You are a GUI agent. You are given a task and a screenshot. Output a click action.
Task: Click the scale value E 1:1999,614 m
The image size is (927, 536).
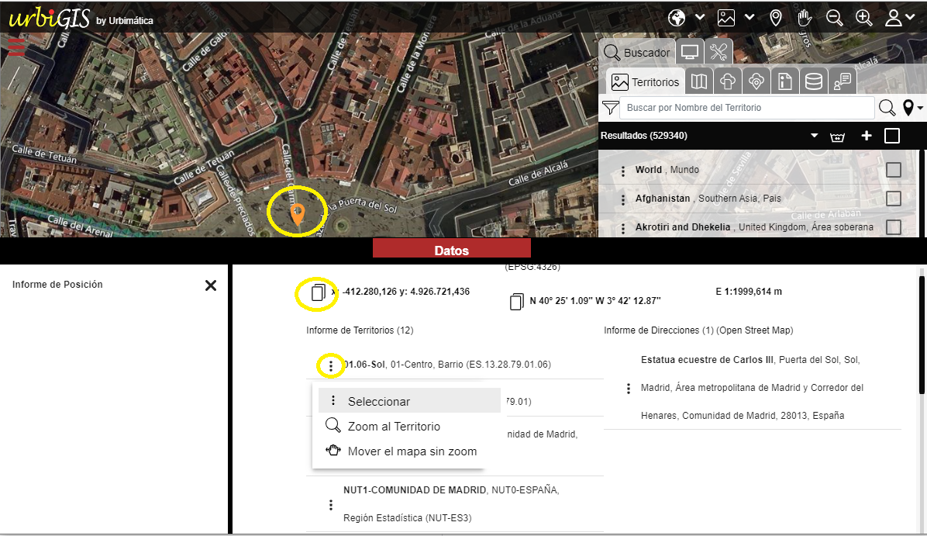pyautogui.click(x=749, y=292)
